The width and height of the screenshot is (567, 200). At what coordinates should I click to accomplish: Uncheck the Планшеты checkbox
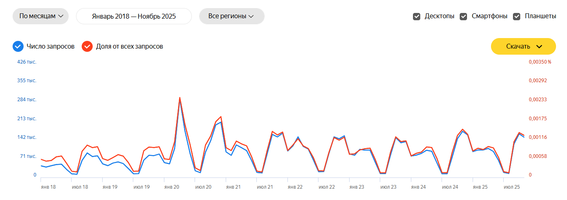[517, 17]
